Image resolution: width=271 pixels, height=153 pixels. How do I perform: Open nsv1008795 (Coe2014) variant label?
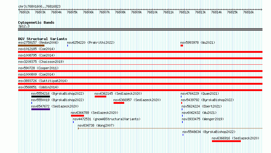pyautogui.click(x=37, y=55)
